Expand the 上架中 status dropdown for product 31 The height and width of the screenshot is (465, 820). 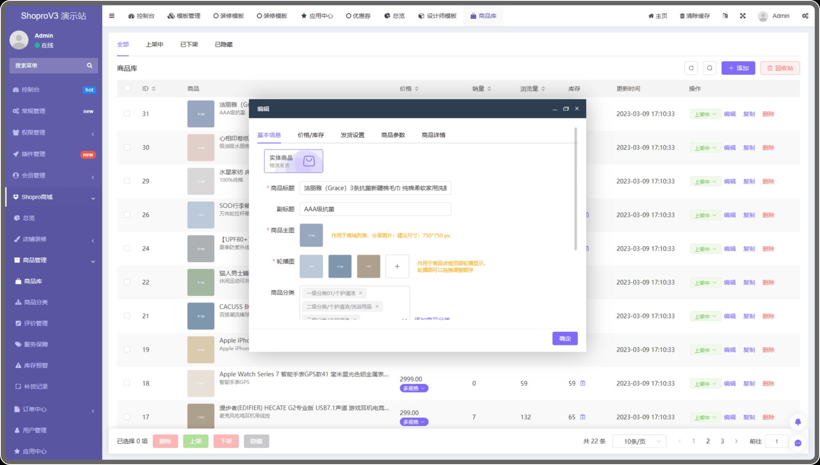pyautogui.click(x=705, y=114)
